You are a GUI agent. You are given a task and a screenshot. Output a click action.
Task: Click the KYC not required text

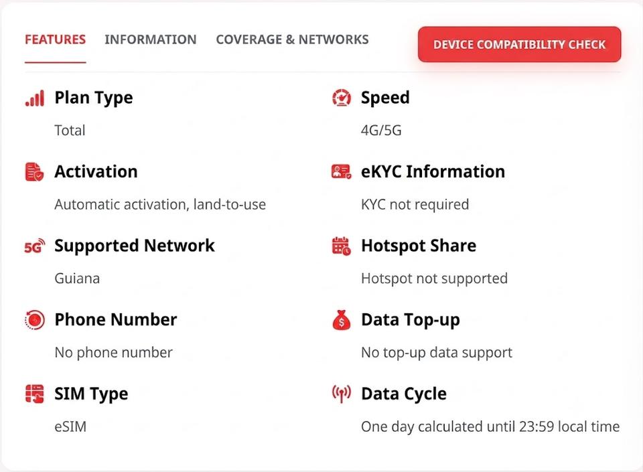[x=415, y=204]
